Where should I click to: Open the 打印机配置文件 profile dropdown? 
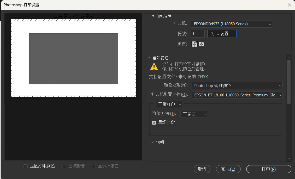coord(237,95)
